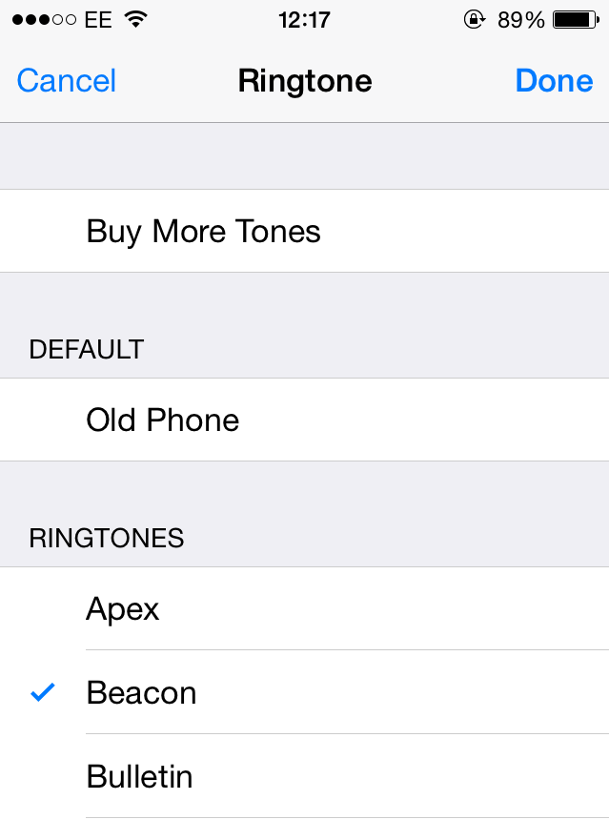Select the Beacon ringtone row
609x820 pixels.
pyautogui.click(x=304, y=692)
